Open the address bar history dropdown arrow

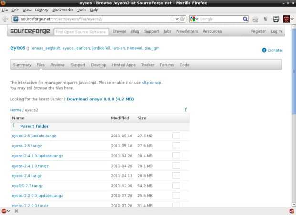177,19
